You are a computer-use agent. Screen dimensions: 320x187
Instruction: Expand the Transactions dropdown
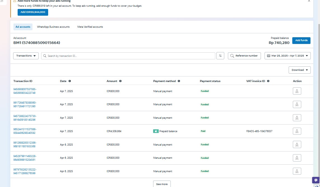pyautogui.click(x=26, y=56)
